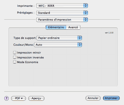
Task: Switch to the Avancé tab
Action: [x=73, y=27]
